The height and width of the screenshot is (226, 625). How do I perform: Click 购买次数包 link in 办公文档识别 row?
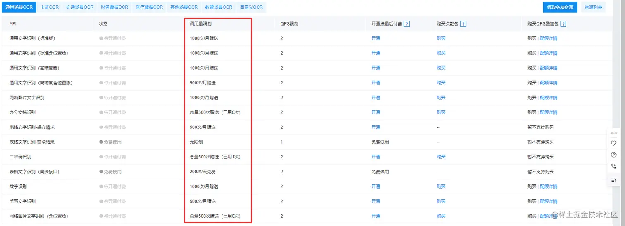point(441,112)
